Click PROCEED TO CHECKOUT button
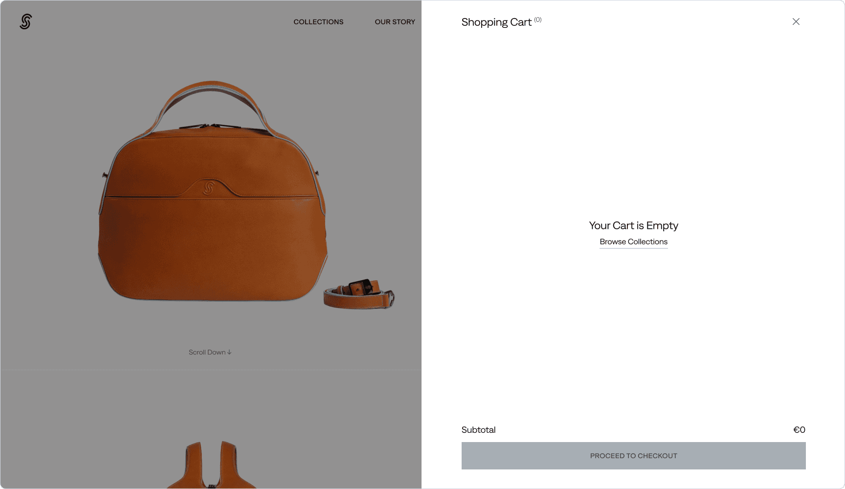This screenshot has height=489, width=845. pyautogui.click(x=634, y=456)
